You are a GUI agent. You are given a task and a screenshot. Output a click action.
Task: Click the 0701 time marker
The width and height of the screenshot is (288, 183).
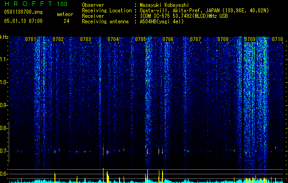click(x=31, y=39)
